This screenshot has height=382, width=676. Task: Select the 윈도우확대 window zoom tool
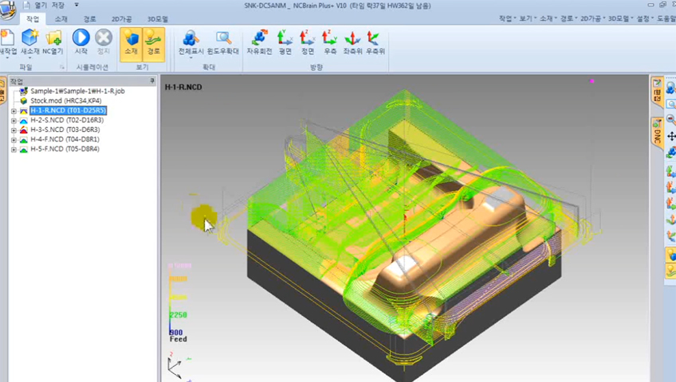pyautogui.click(x=223, y=37)
